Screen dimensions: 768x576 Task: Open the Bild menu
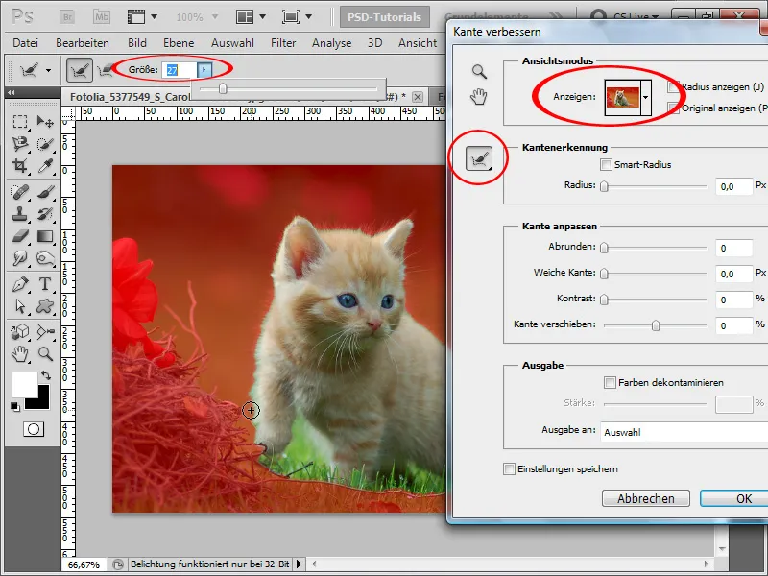coord(137,43)
